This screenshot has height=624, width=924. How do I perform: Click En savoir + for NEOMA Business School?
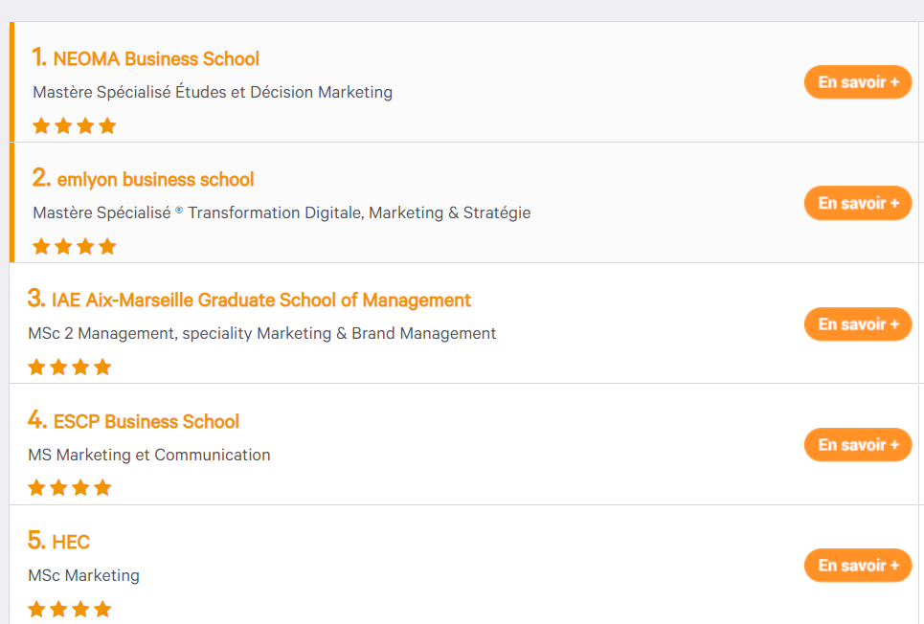pyautogui.click(x=858, y=82)
